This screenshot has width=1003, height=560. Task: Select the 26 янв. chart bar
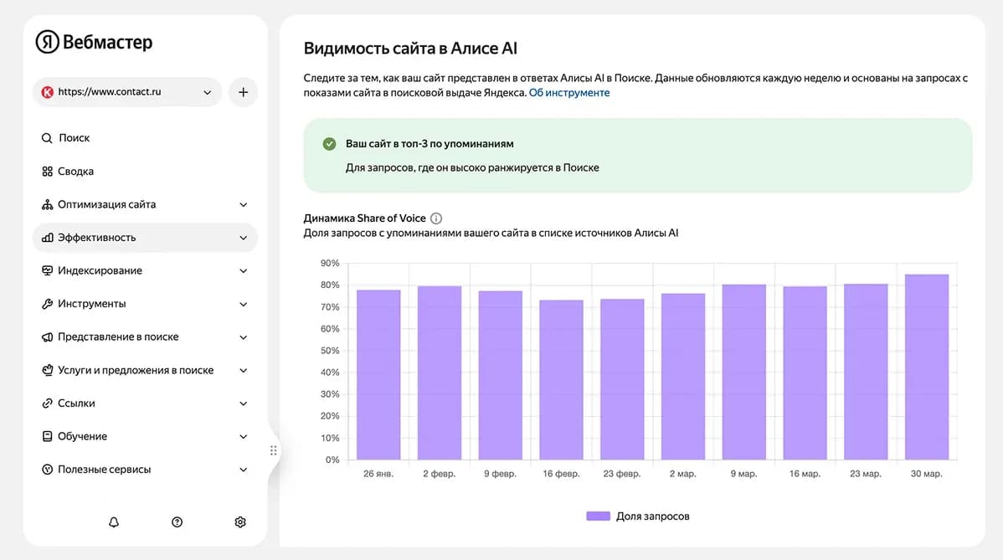[x=378, y=375]
